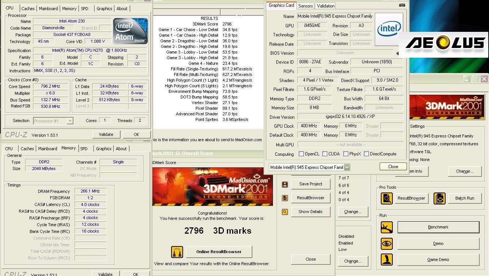Click the Demo button
The height and width of the screenshot is (276, 489).
[438, 243]
